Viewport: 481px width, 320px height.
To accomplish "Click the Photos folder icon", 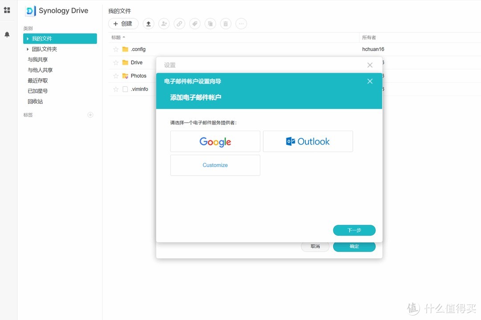I will tap(125, 76).
